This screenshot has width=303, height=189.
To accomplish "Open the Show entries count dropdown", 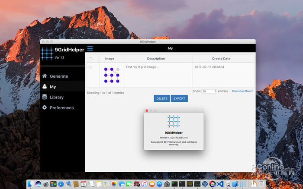I will point(210,91).
